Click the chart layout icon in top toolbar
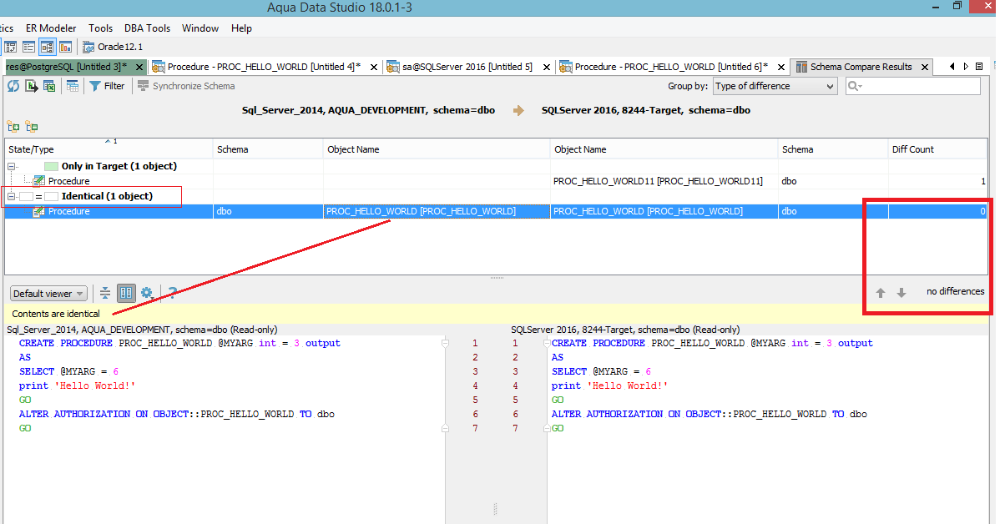Viewport: 1005px width, 524px height. point(65,47)
